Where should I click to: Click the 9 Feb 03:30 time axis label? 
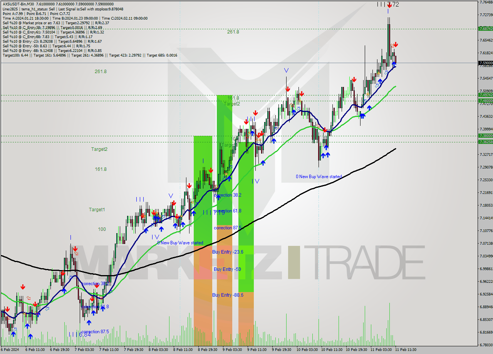point(232,350)
